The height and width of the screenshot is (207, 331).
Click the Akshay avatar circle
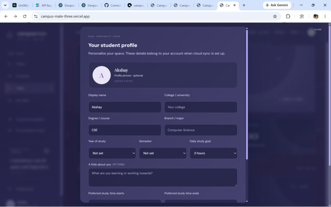click(x=101, y=75)
